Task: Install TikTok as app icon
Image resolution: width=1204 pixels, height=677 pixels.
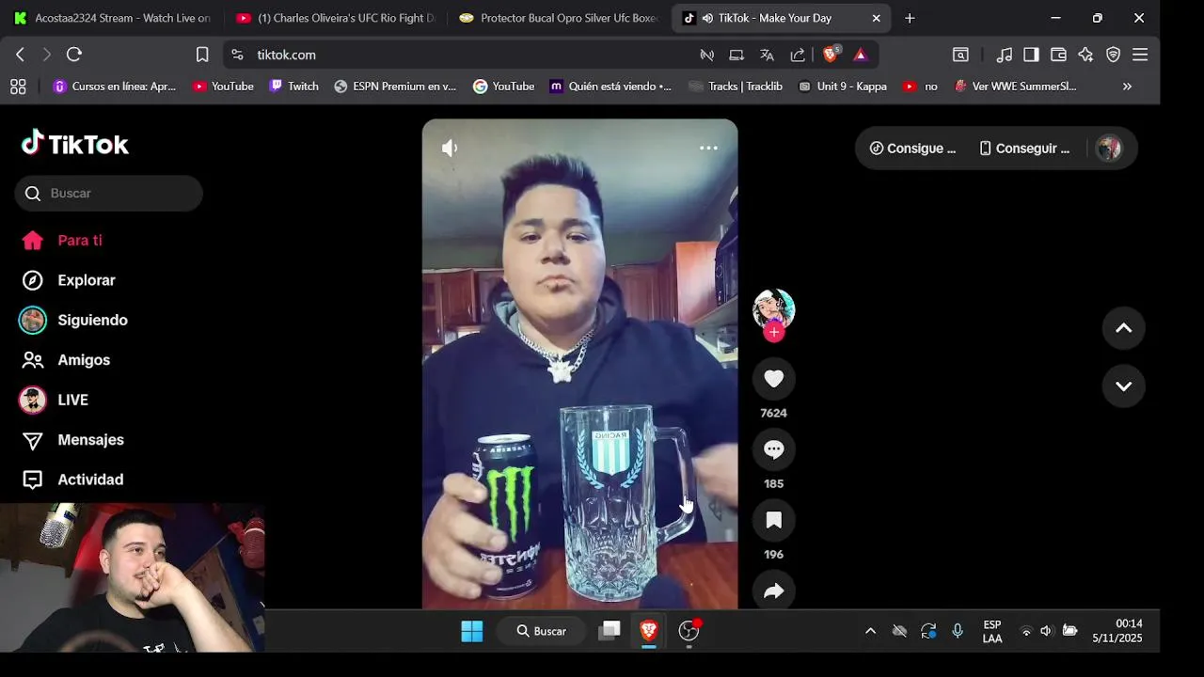Action: click(737, 55)
